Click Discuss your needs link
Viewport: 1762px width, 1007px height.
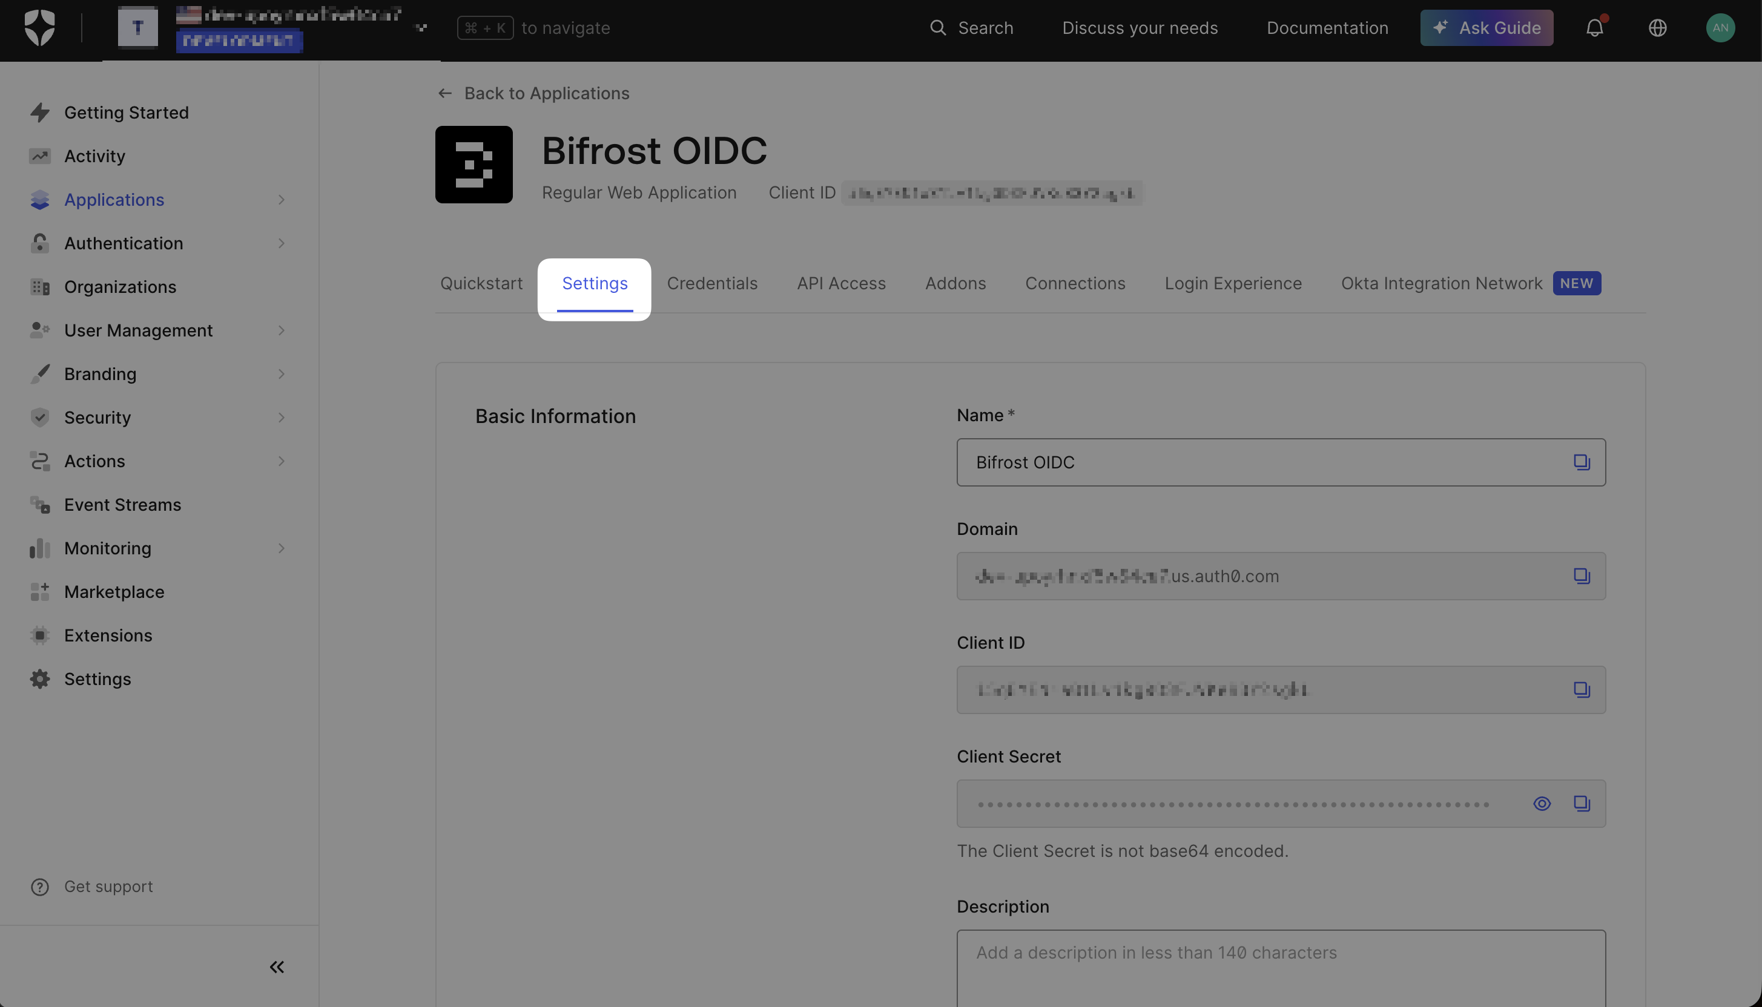(1140, 28)
